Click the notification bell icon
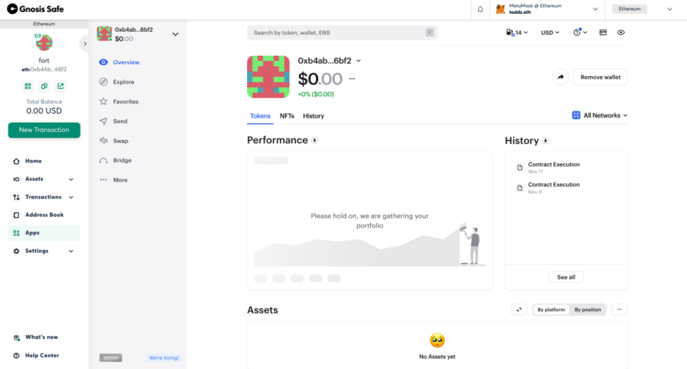 (480, 9)
